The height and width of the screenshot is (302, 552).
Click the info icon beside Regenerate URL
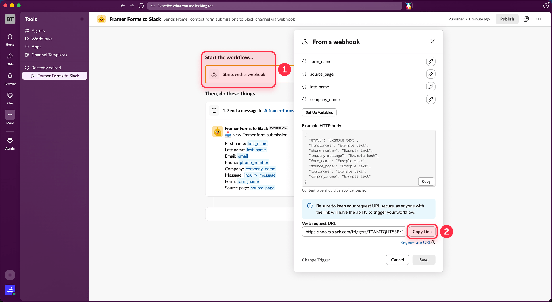(x=433, y=242)
